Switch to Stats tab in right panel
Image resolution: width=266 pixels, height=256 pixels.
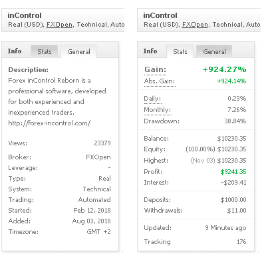(x=180, y=51)
